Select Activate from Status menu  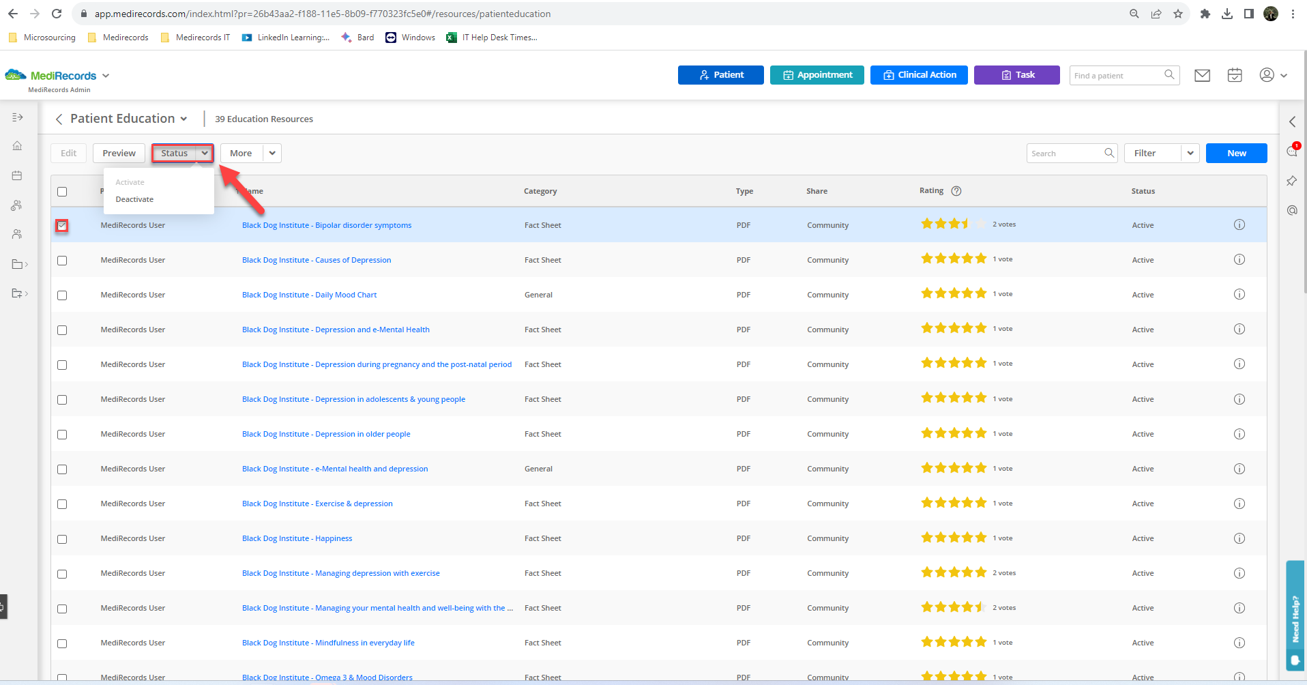(x=130, y=182)
